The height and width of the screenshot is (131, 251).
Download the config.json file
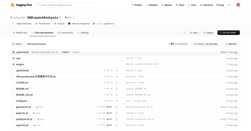[116, 101]
